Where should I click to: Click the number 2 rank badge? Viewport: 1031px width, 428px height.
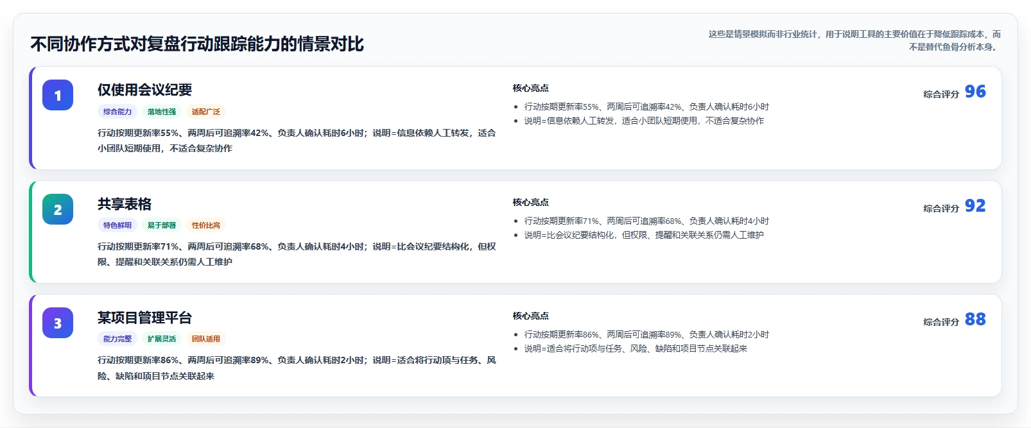(x=58, y=209)
